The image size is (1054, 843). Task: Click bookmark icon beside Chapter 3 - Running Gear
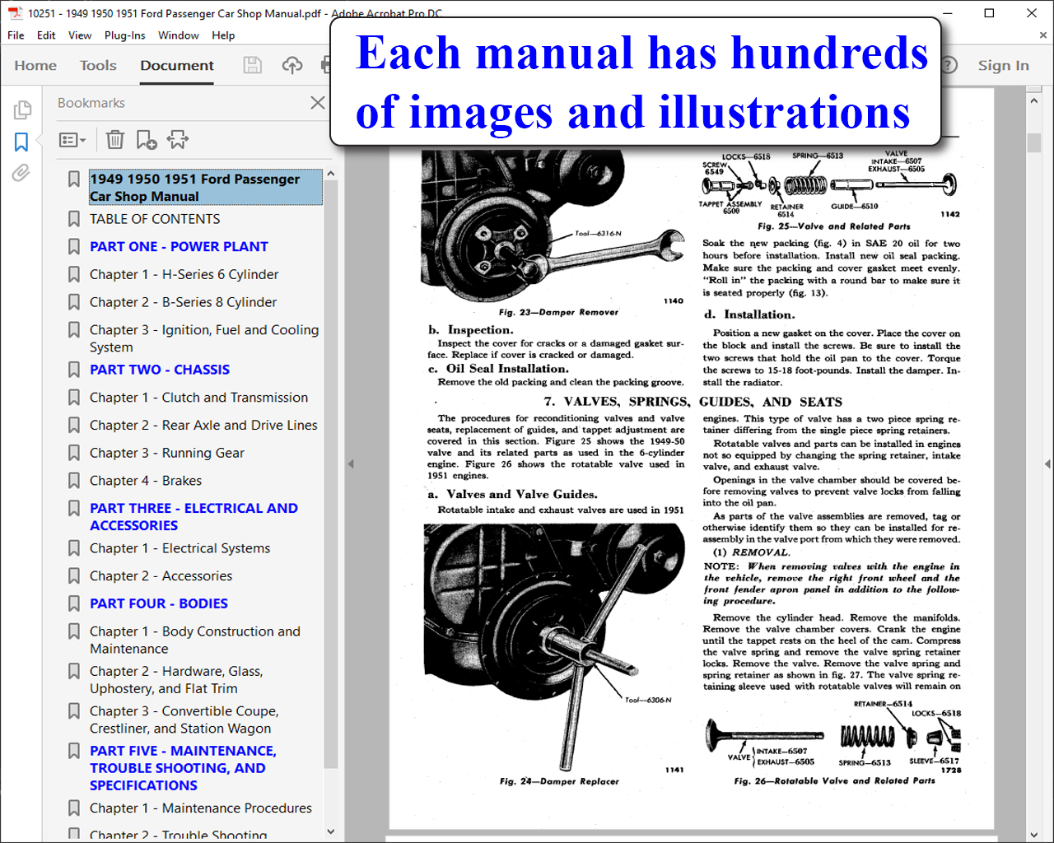coord(74,454)
